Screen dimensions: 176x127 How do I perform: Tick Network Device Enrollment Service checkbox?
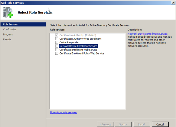pyautogui.click(x=57, y=46)
